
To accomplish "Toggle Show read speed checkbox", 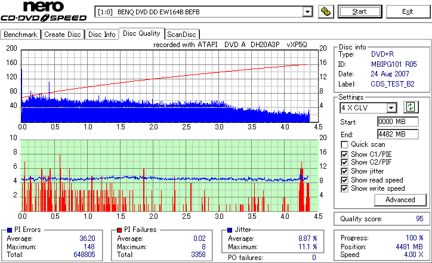I will (x=344, y=180).
